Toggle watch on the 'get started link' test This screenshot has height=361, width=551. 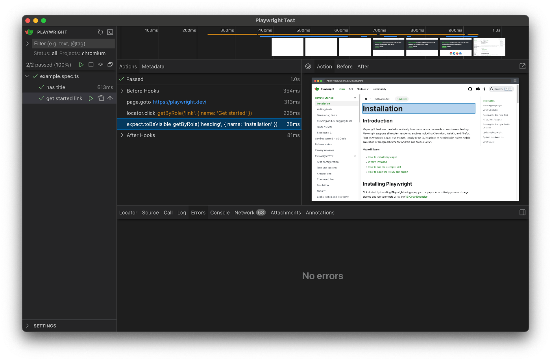[x=110, y=98]
